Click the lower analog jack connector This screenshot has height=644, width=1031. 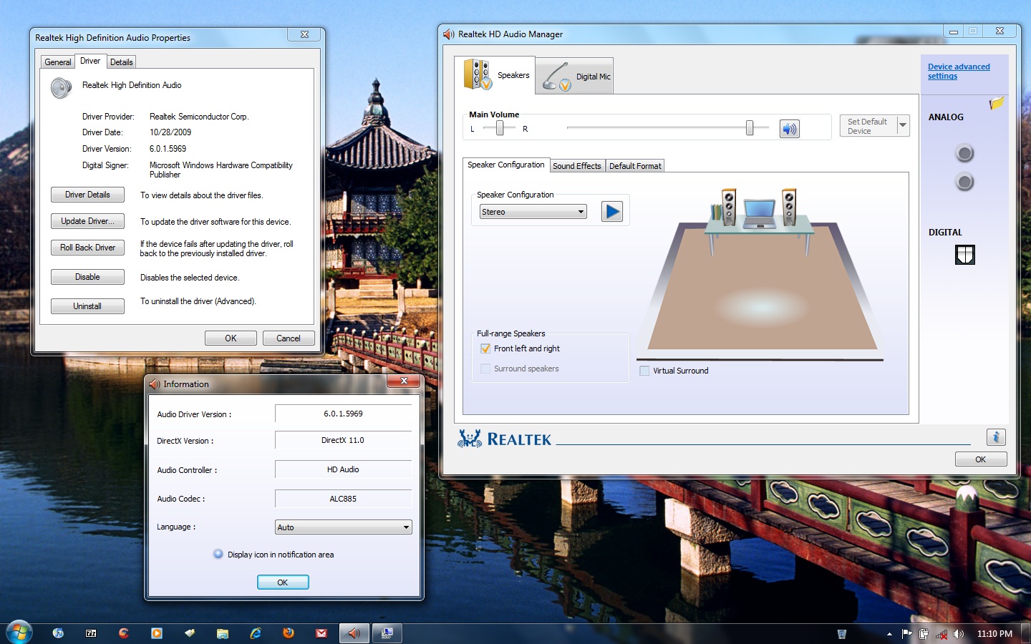[964, 182]
